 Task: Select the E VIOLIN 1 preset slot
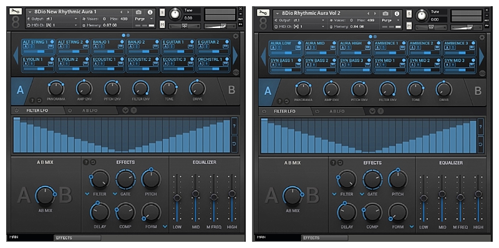[39, 65]
